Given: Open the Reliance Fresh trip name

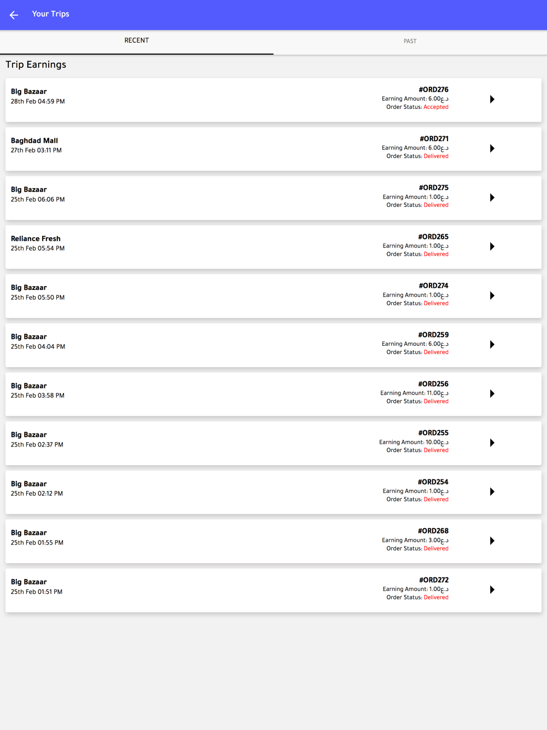Looking at the screenshot, I should [x=36, y=239].
